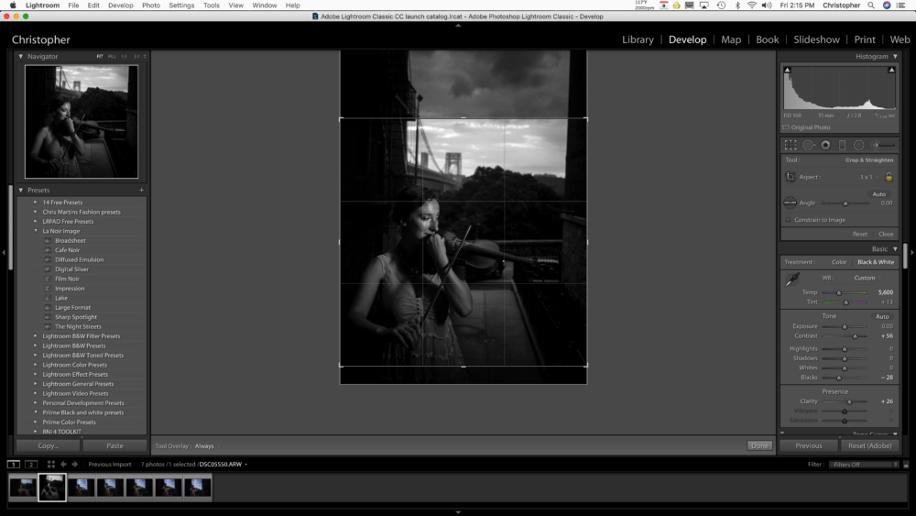Toggle the filter switch at filmstrip right
The height and width of the screenshot is (516, 916).
[x=906, y=465]
